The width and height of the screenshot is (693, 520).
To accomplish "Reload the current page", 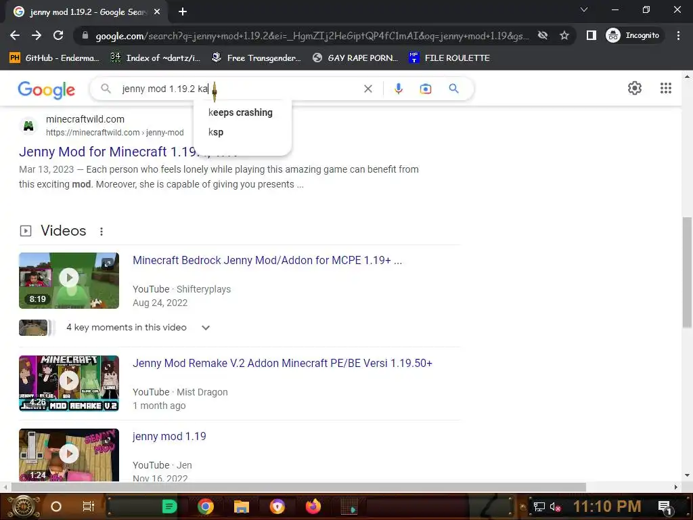I will click(58, 35).
